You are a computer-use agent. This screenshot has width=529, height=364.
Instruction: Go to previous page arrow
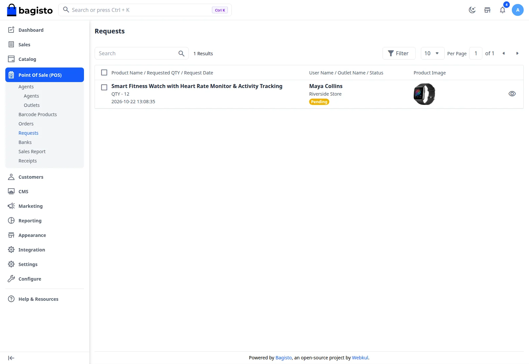[x=504, y=53]
